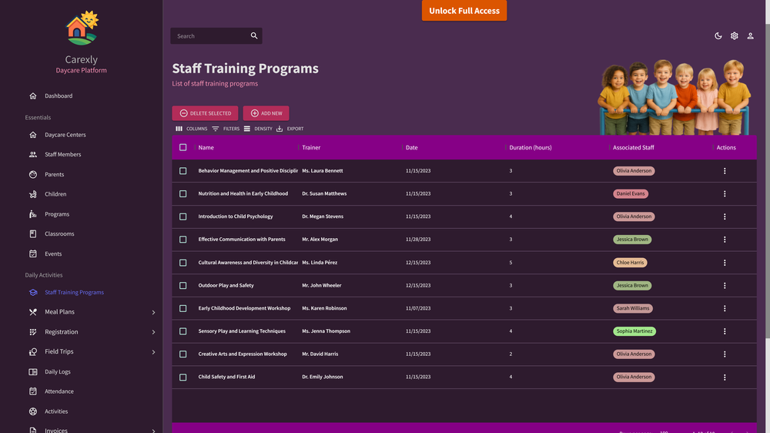Check the Cultural Awareness row checkbox
The width and height of the screenshot is (770, 433).
pyautogui.click(x=182, y=263)
